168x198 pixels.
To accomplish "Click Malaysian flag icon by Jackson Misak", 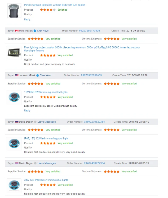I will click(x=17, y=75).
